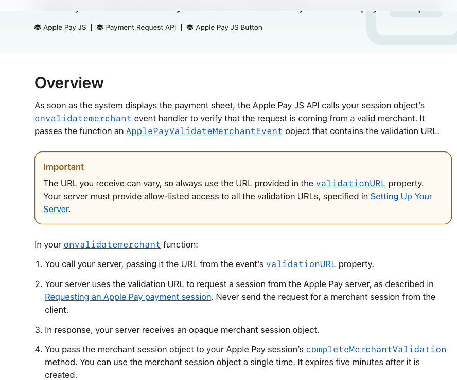Open the Apple Pay JS technology link
Viewport: 457px width, 380px height.
tap(65, 27)
